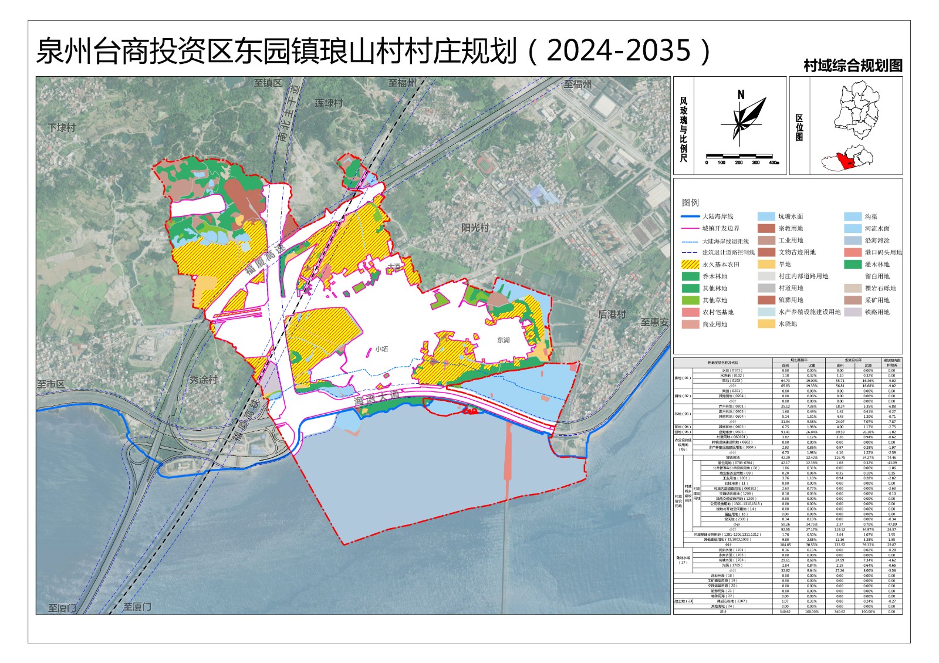Click the 村域综合规划图 subtitle text
This screenshot has width=939, height=663.
852,66
